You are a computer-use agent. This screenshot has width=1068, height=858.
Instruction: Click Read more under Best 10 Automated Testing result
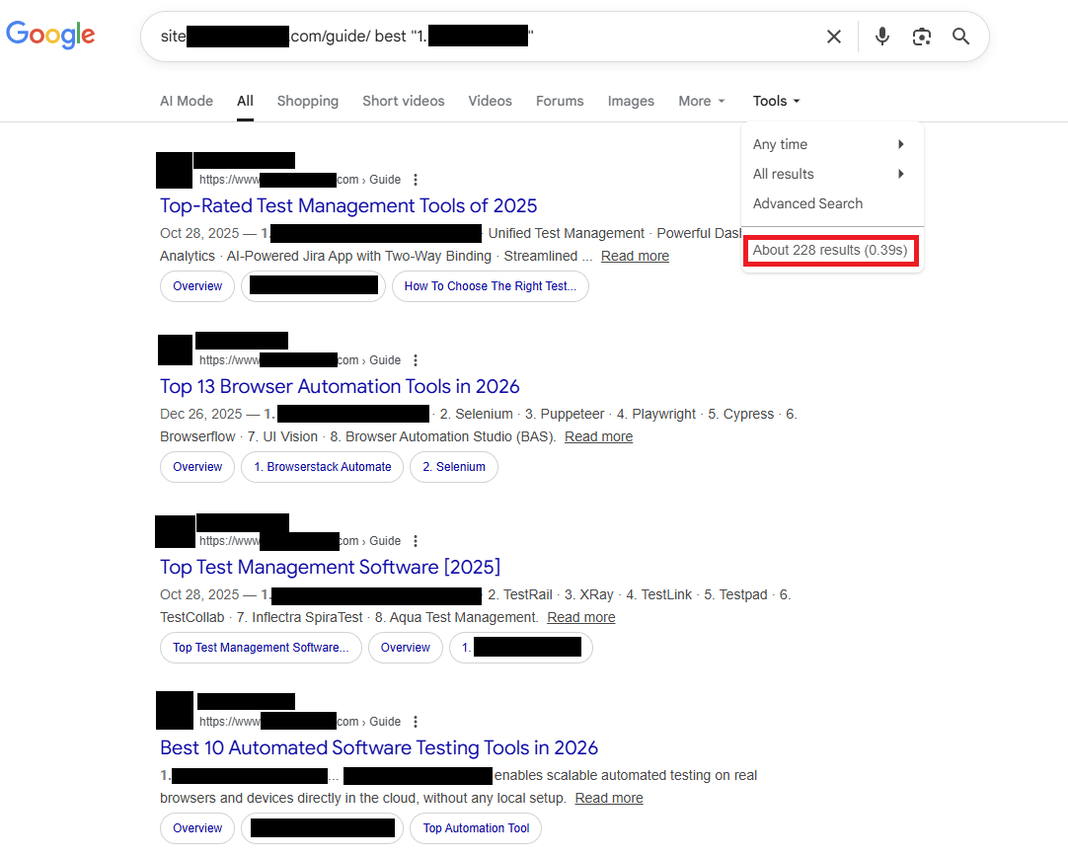(x=609, y=798)
